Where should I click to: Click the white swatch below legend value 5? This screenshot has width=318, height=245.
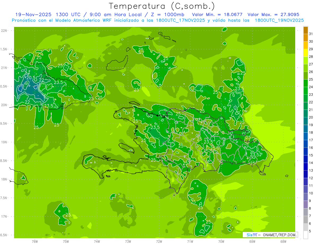(306, 235)
